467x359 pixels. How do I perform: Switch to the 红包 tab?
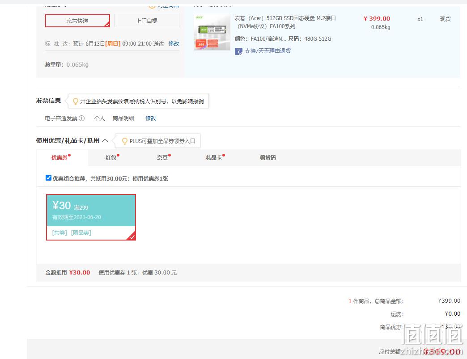coord(111,157)
